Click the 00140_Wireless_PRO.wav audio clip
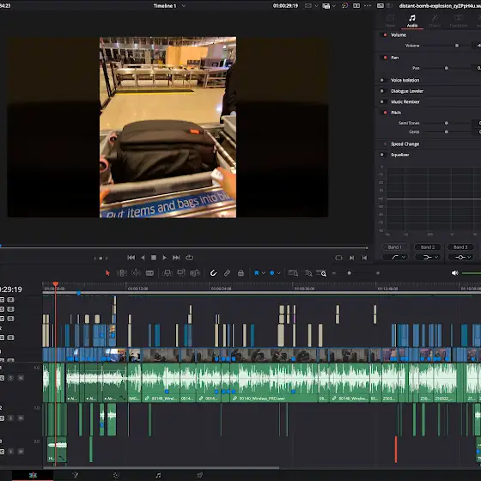The image size is (481, 481). pos(274,382)
